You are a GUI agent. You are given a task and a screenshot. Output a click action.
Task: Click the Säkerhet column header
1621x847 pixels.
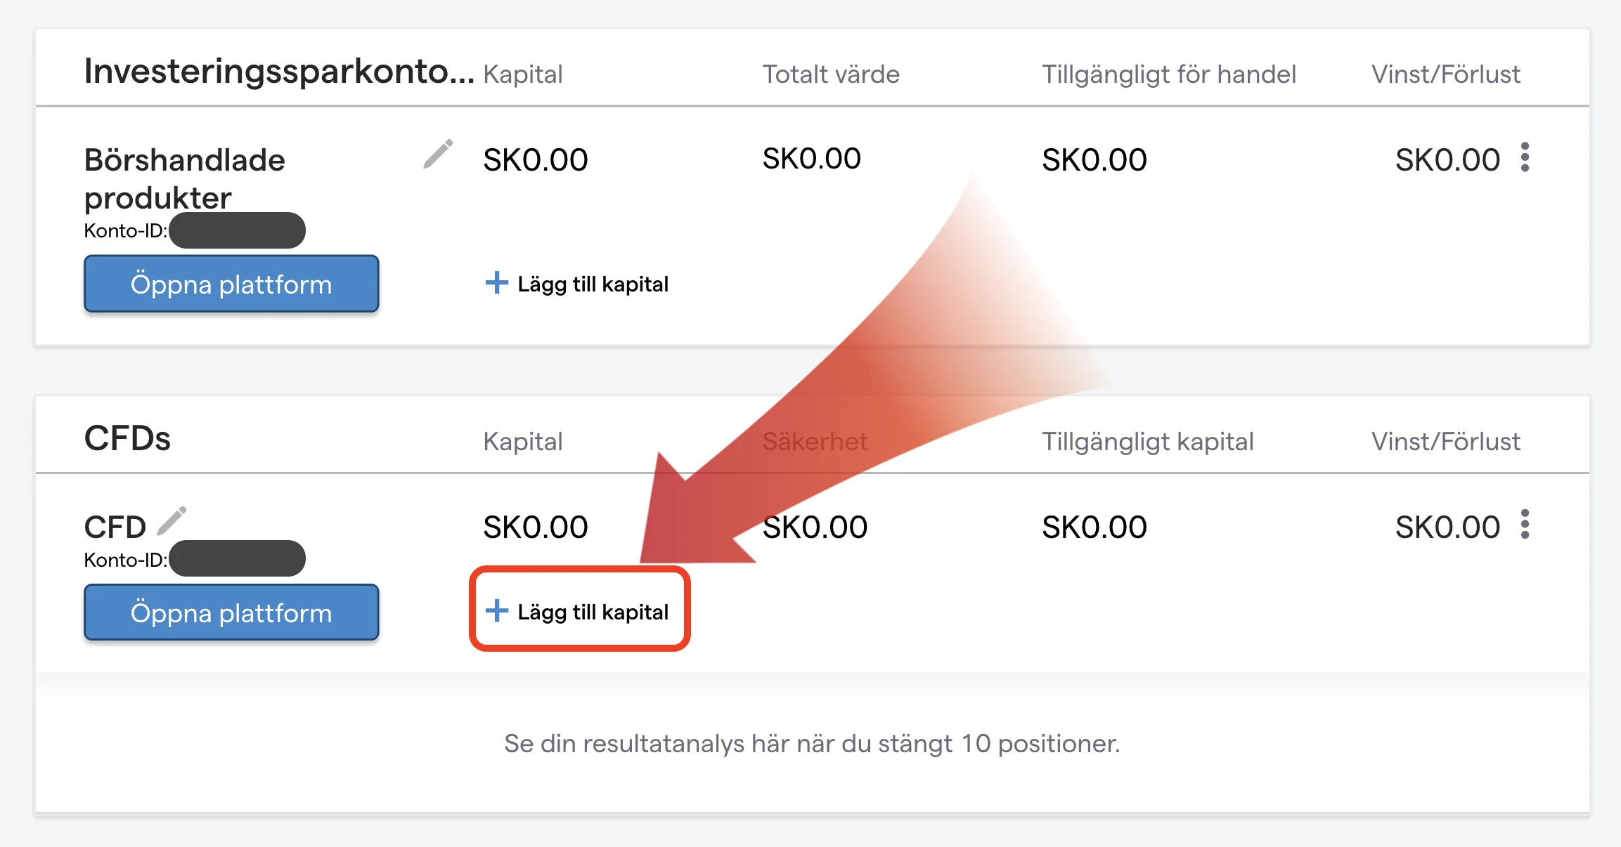click(815, 442)
